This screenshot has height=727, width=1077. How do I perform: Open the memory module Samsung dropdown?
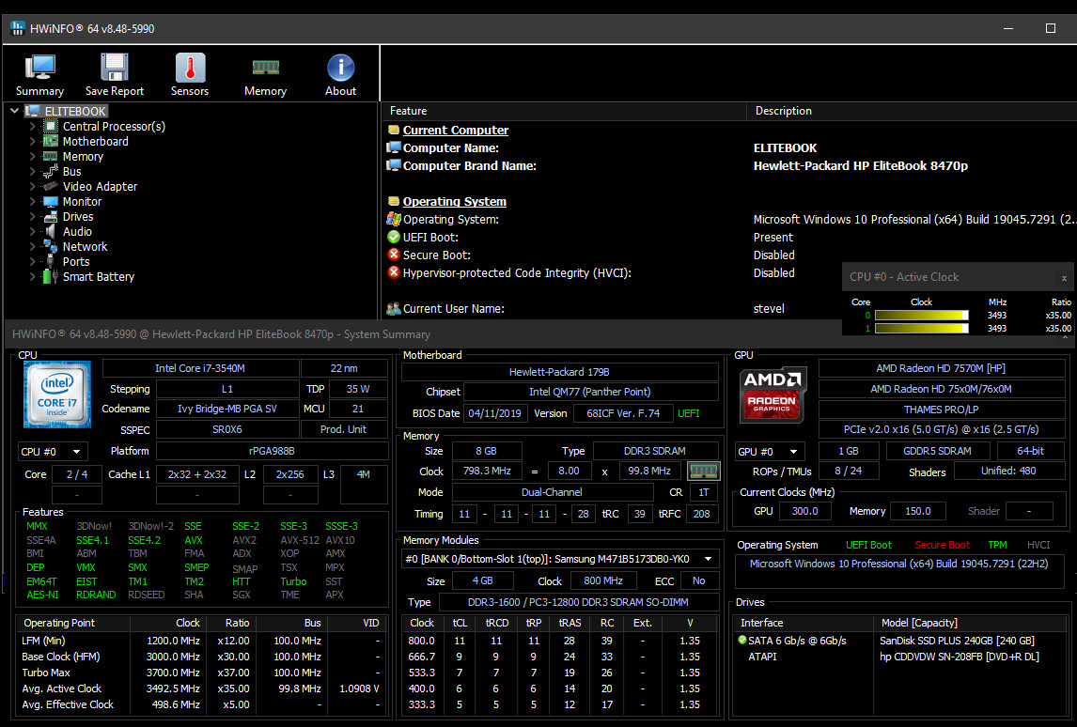point(560,559)
